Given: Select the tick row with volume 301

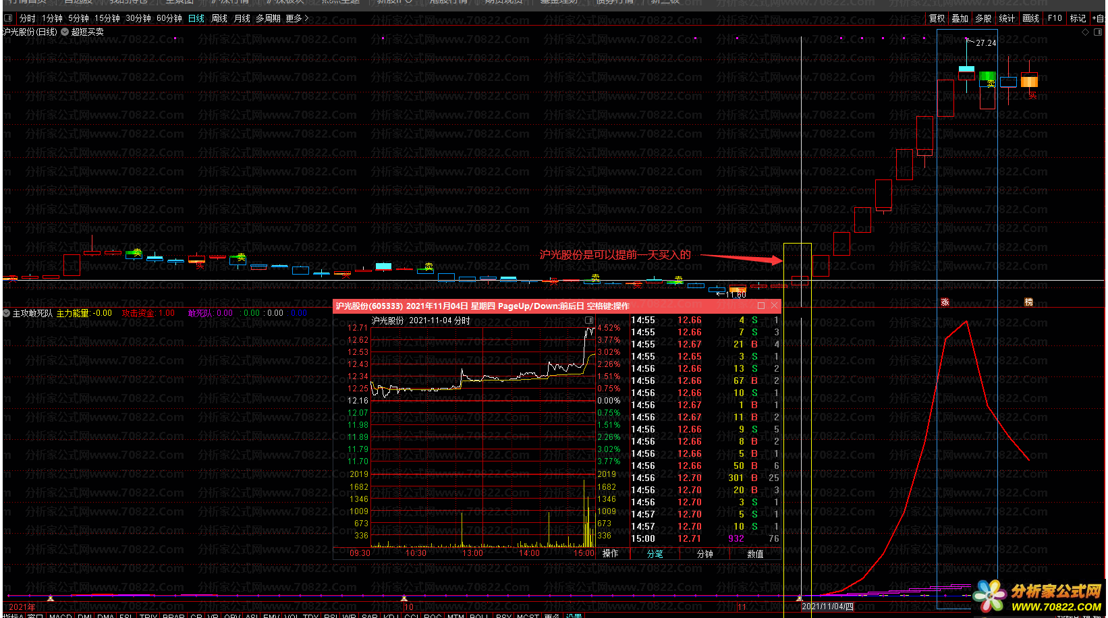Looking at the screenshot, I should [x=705, y=478].
